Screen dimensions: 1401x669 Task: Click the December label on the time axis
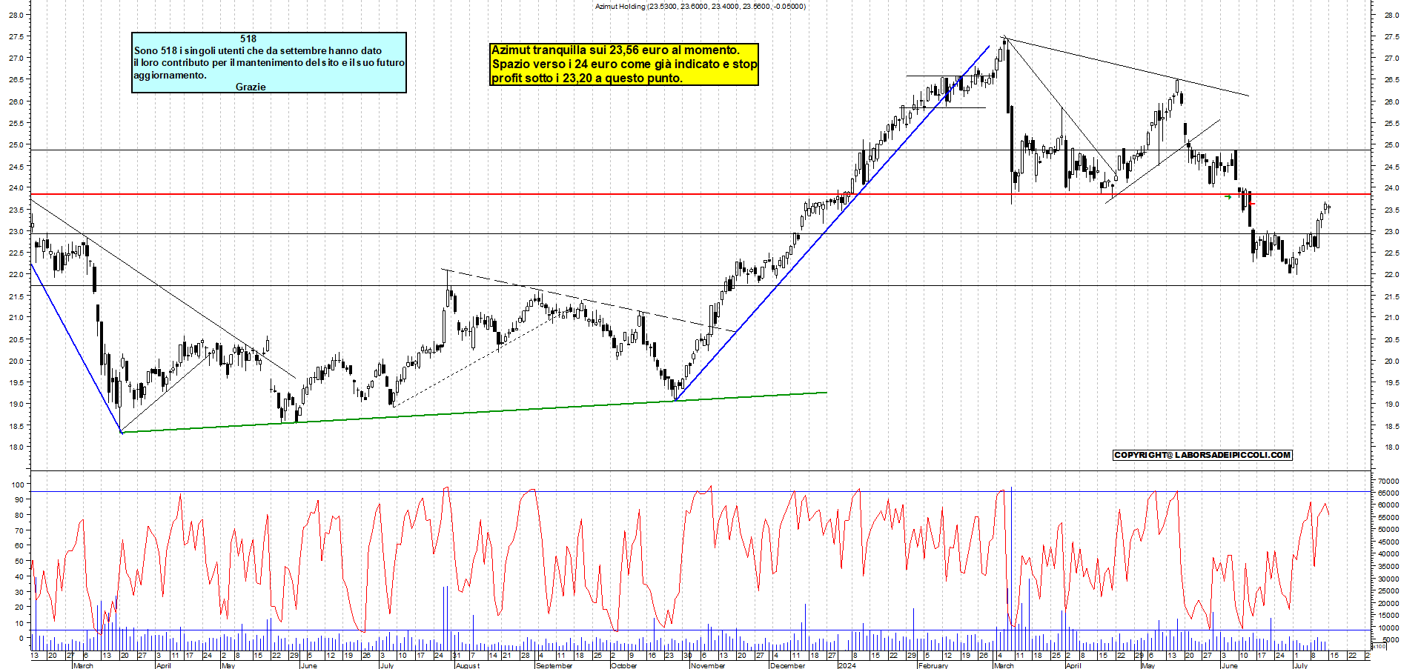[x=787, y=665]
